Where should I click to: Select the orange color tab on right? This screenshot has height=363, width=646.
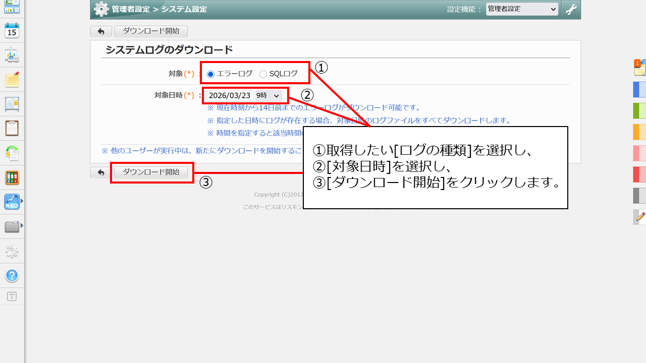point(640,132)
